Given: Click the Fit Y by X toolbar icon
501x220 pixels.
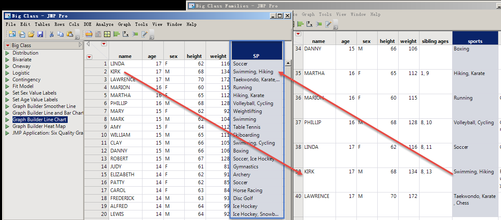Looking at the screenshot, I should 126,34.
